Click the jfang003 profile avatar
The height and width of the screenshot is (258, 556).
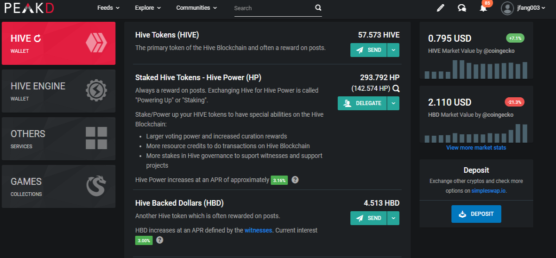click(508, 8)
